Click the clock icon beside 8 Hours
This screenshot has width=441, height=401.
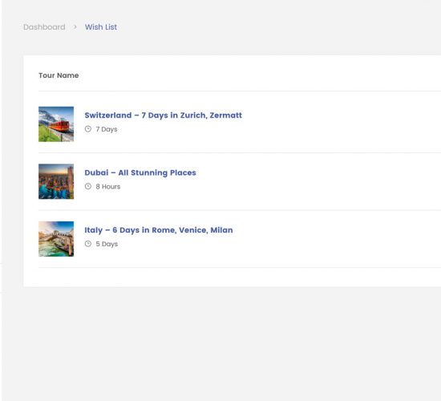click(88, 186)
